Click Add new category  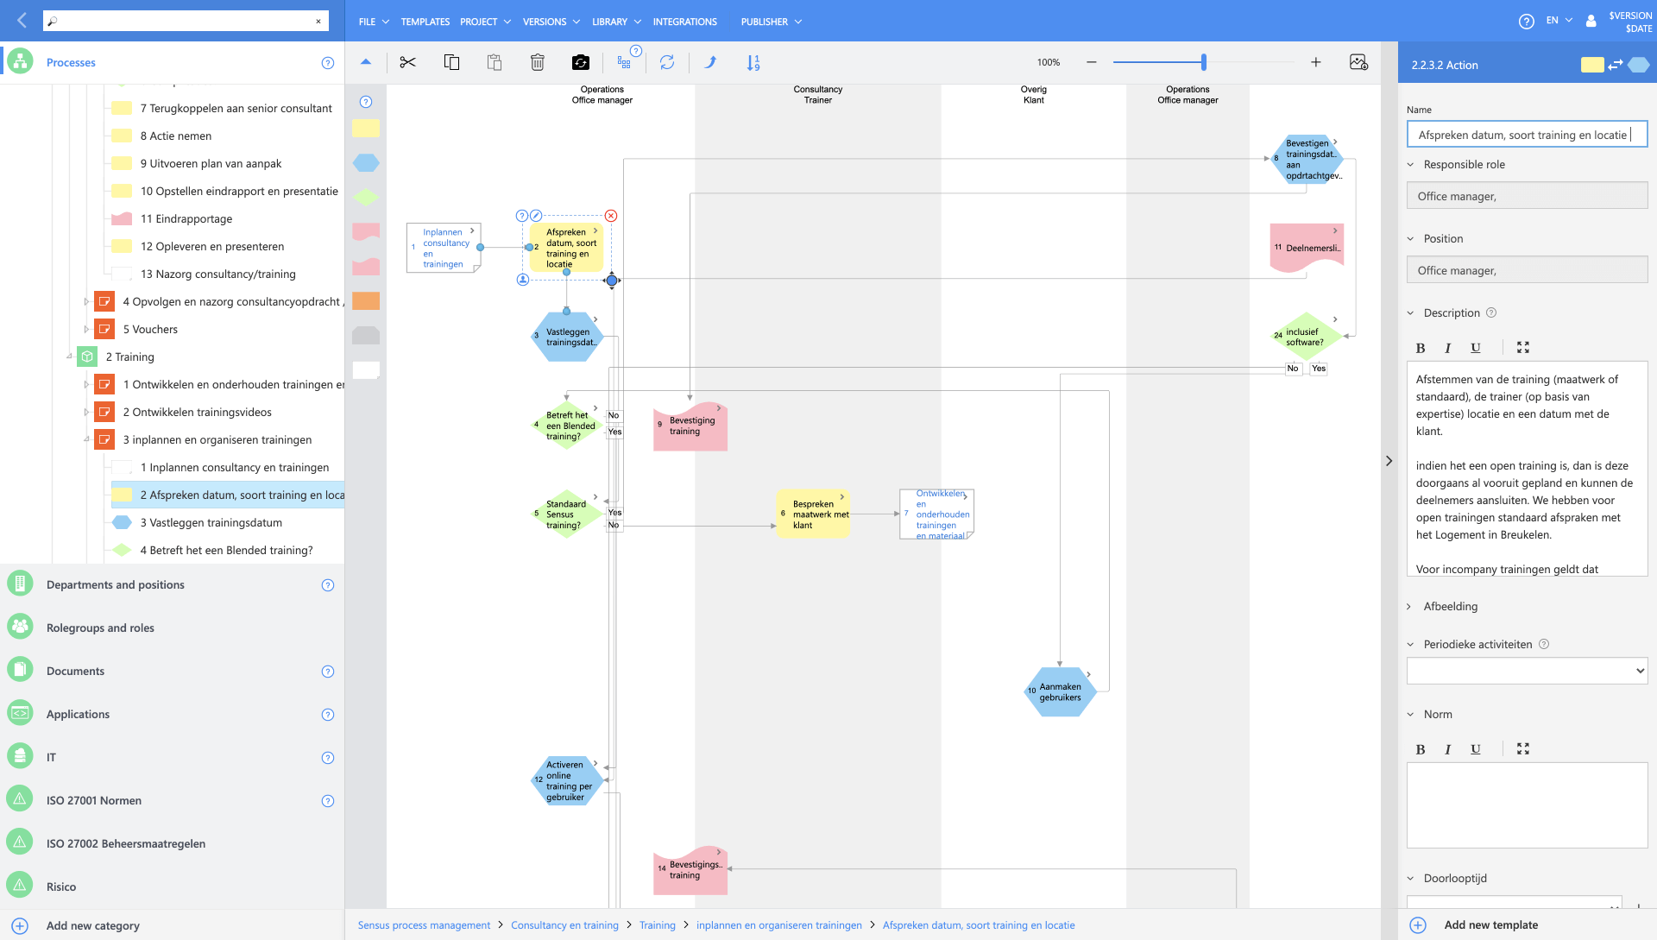click(x=92, y=925)
